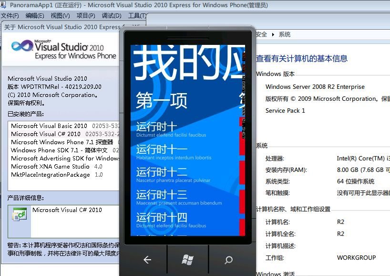Tap the large panorama title text

189,63
